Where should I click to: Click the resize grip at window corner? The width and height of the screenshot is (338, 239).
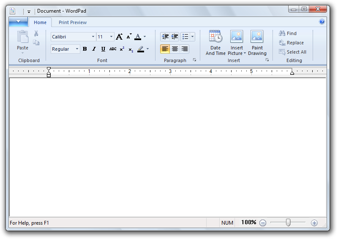coord(324,225)
